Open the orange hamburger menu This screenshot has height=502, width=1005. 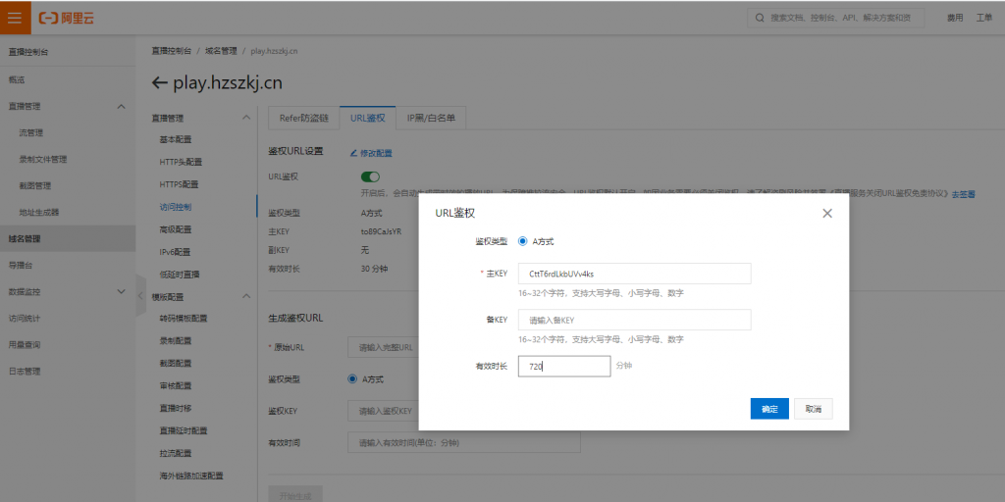pos(15,18)
